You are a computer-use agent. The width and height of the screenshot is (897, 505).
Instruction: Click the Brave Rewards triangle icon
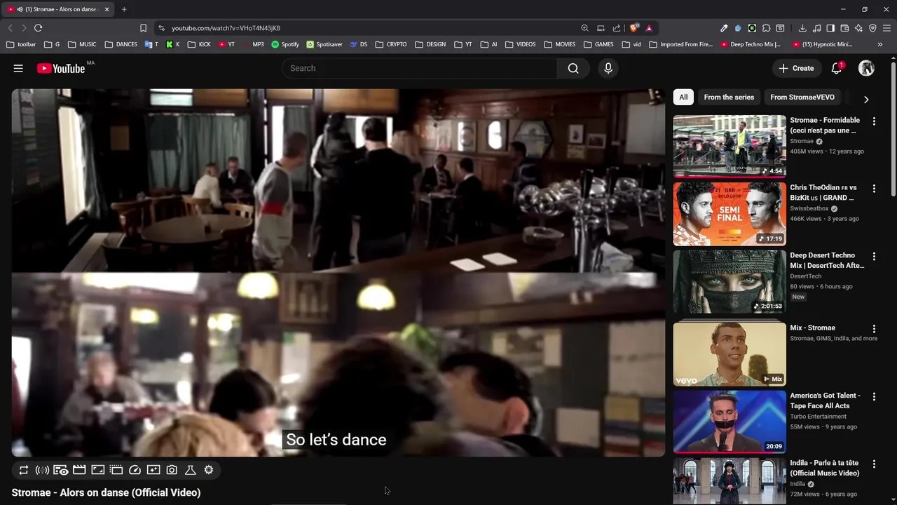pyautogui.click(x=649, y=28)
